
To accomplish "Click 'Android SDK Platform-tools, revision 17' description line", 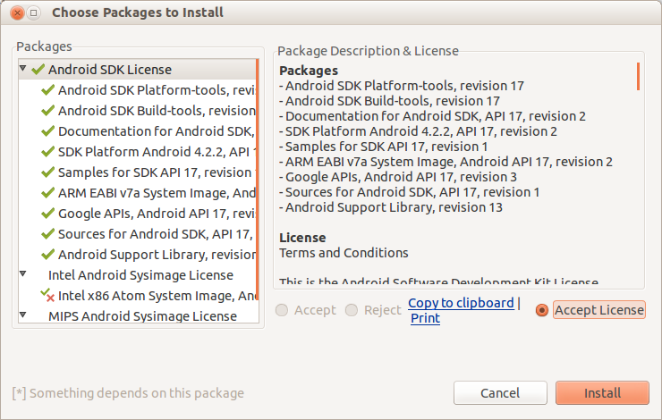I will [x=402, y=86].
